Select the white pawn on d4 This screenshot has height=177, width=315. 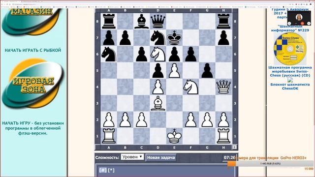click(x=158, y=87)
